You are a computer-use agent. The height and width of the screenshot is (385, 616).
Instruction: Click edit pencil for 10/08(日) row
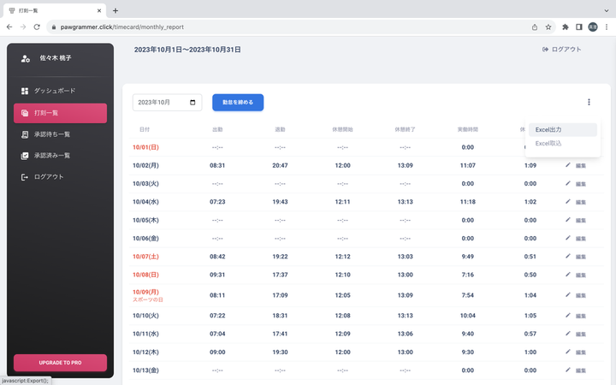coord(568,275)
